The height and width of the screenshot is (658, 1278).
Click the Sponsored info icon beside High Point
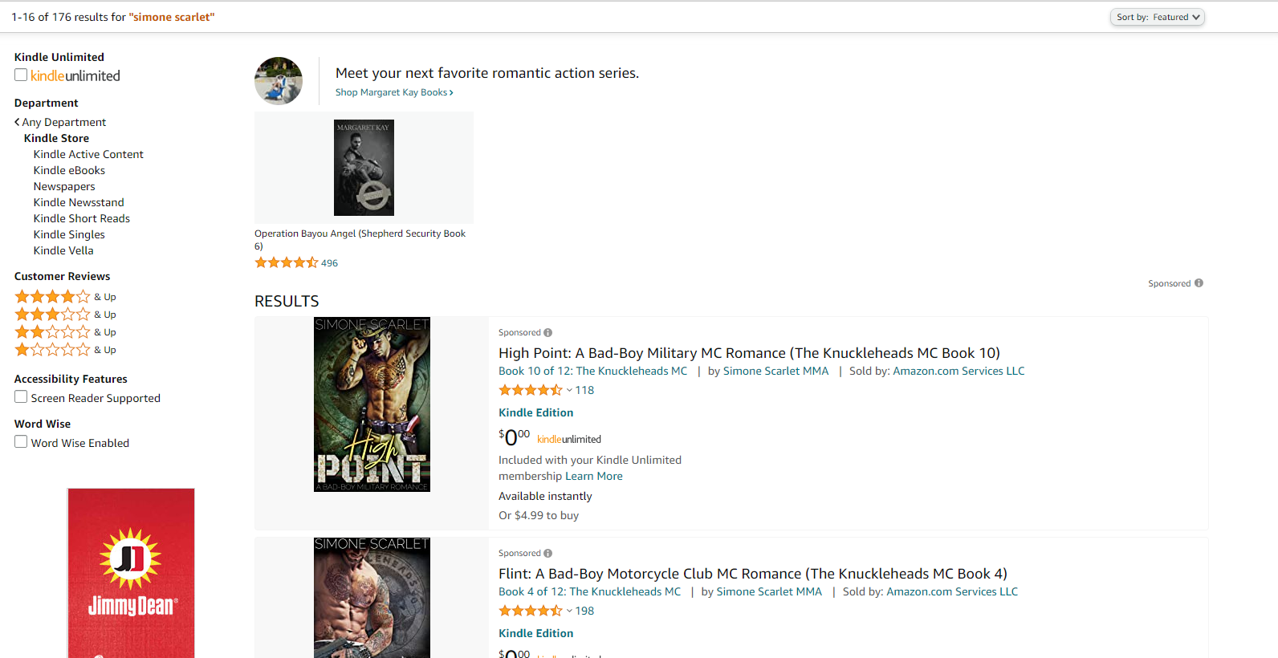tap(547, 332)
